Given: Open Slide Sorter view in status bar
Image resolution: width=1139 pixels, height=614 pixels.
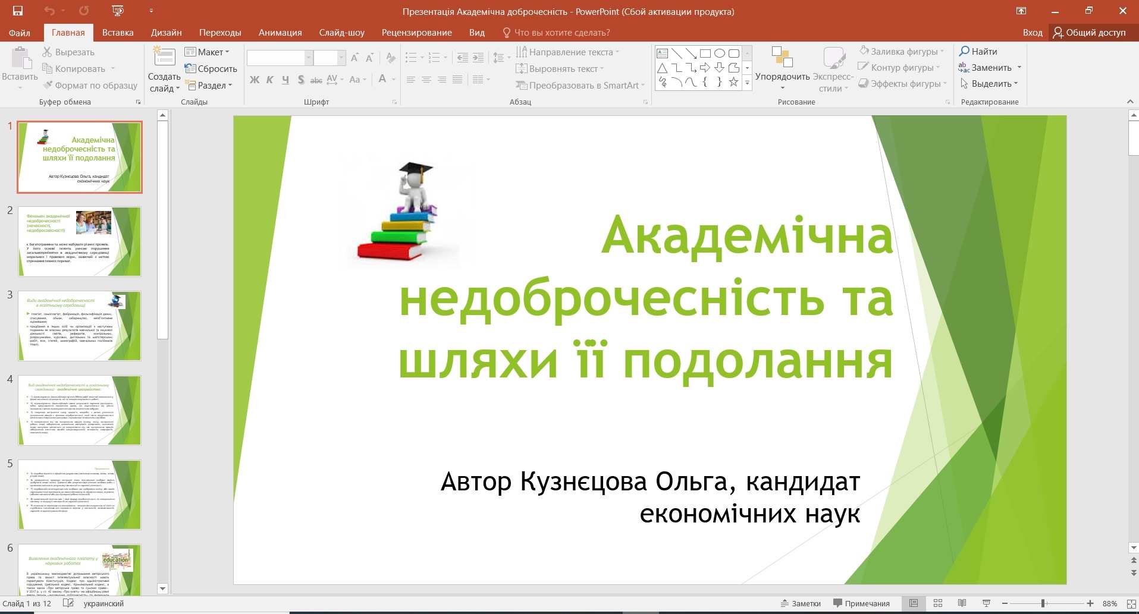Looking at the screenshot, I should (938, 603).
